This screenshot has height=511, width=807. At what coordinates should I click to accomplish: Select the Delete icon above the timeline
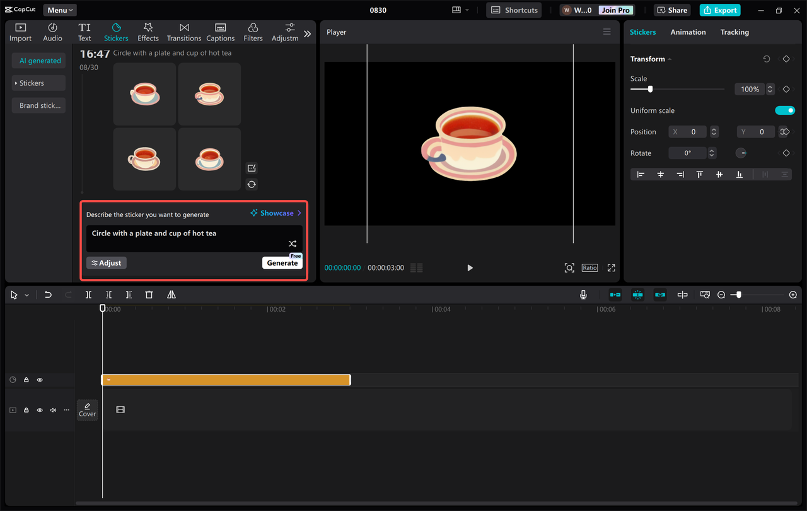149,295
